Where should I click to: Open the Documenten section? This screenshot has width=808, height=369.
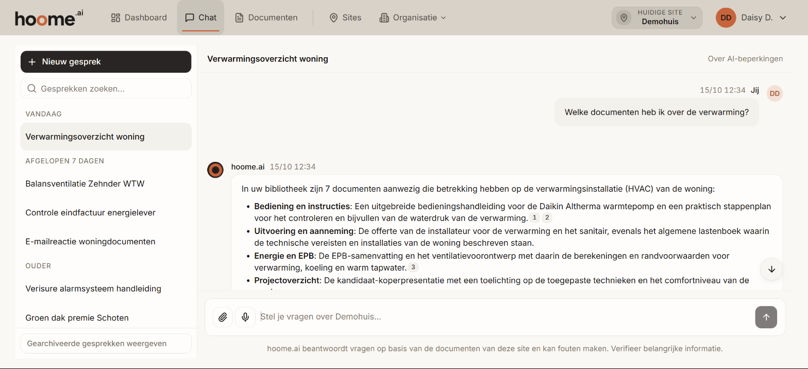[x=266, y=18]
